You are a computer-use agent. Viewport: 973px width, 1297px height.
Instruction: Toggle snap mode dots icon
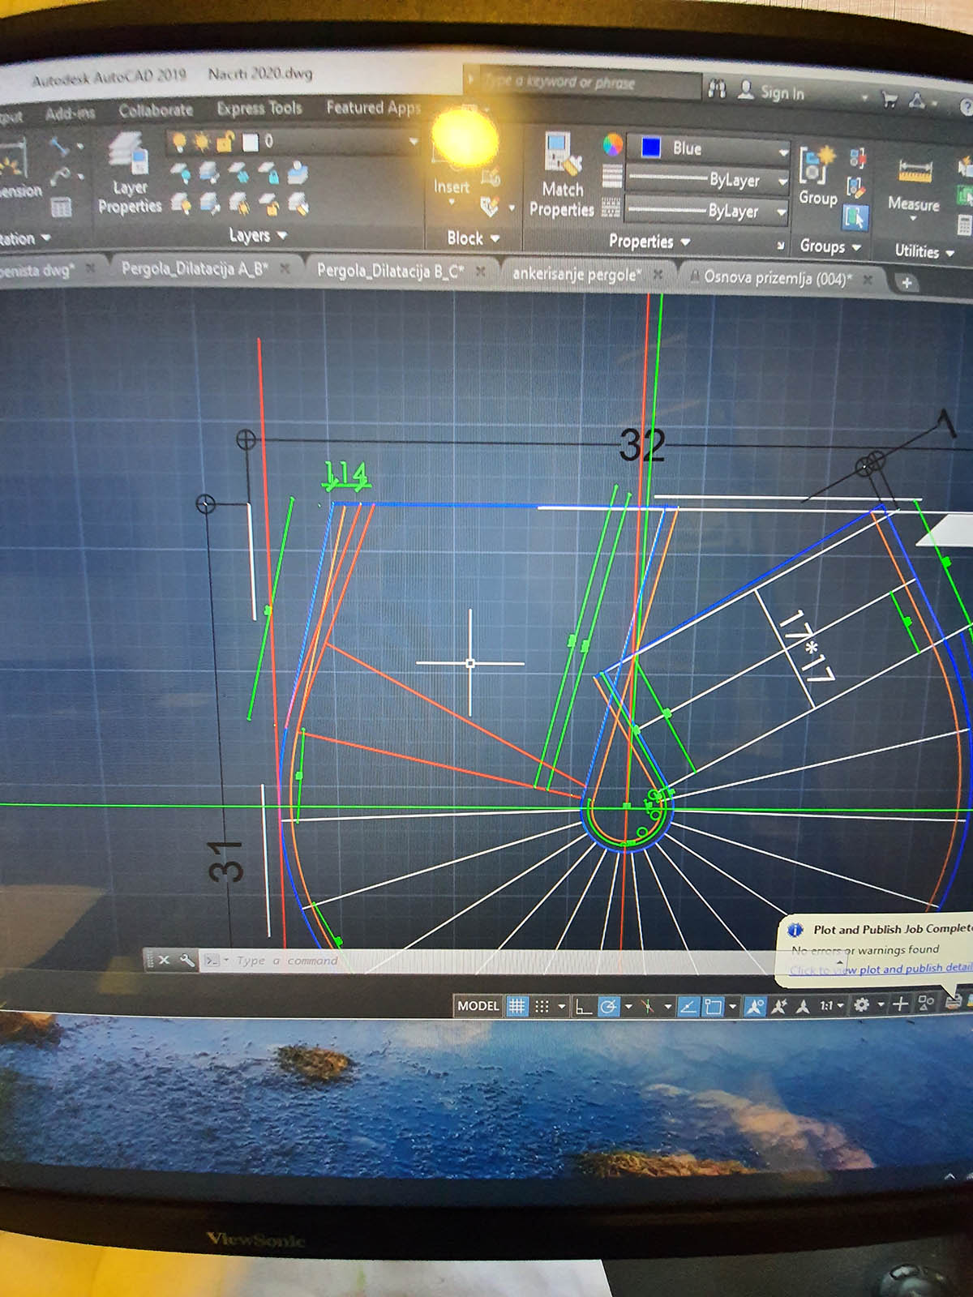click(542, 1006)
